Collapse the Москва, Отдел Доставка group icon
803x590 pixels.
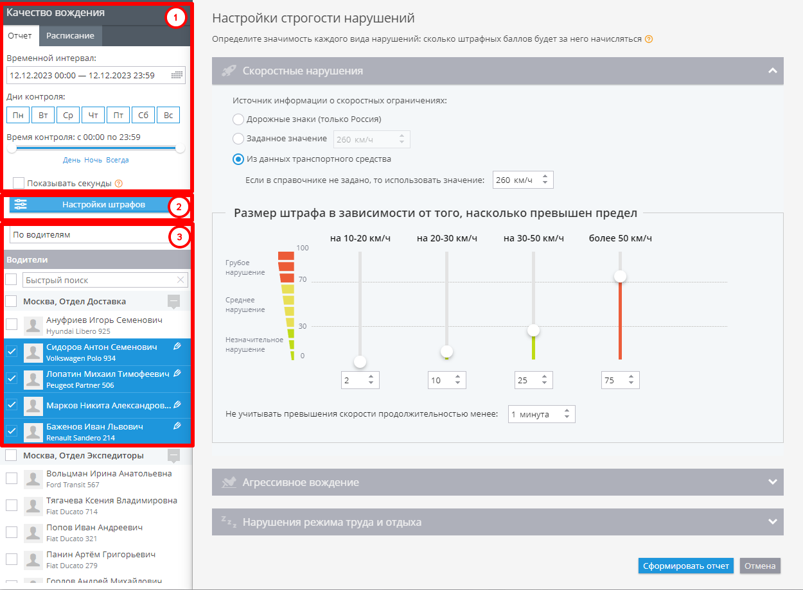[173, 301]
